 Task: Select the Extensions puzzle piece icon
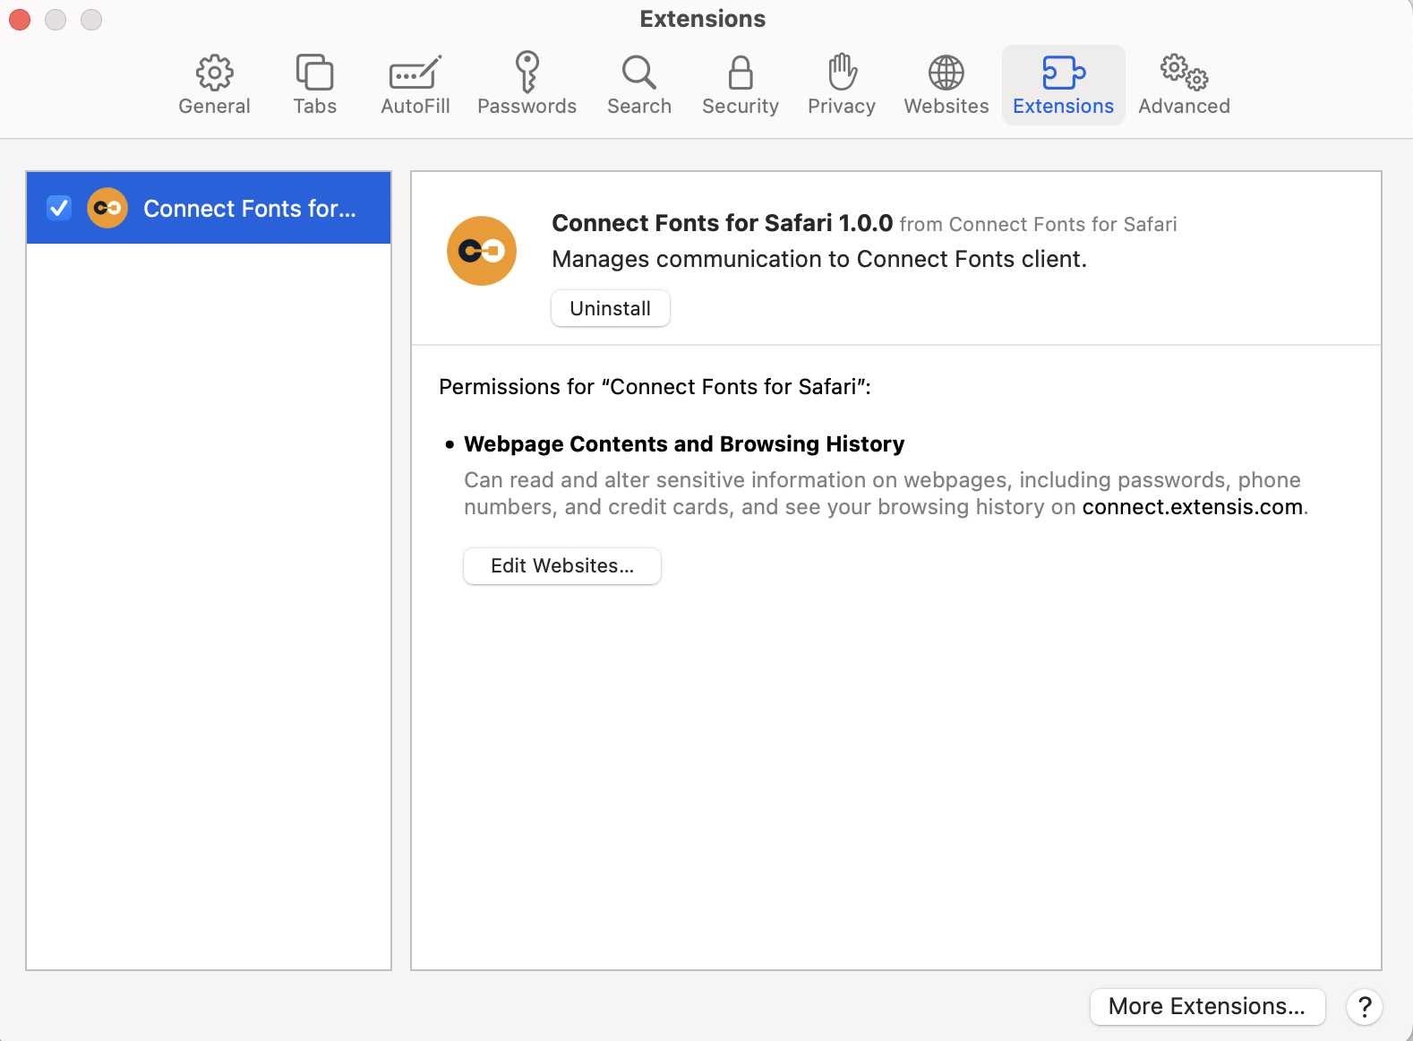pos(1064,73)
